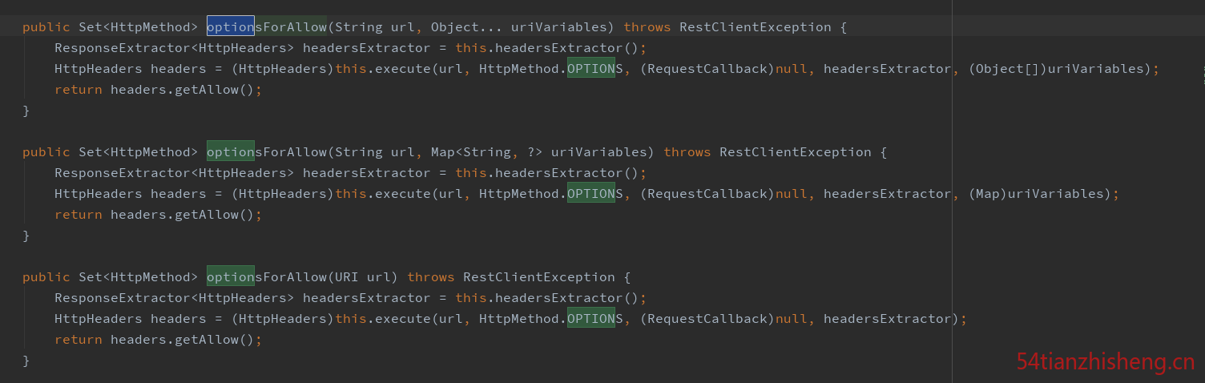
Task: Click "RestClientException" in the Map overload signature
Action: coord(796,152)
